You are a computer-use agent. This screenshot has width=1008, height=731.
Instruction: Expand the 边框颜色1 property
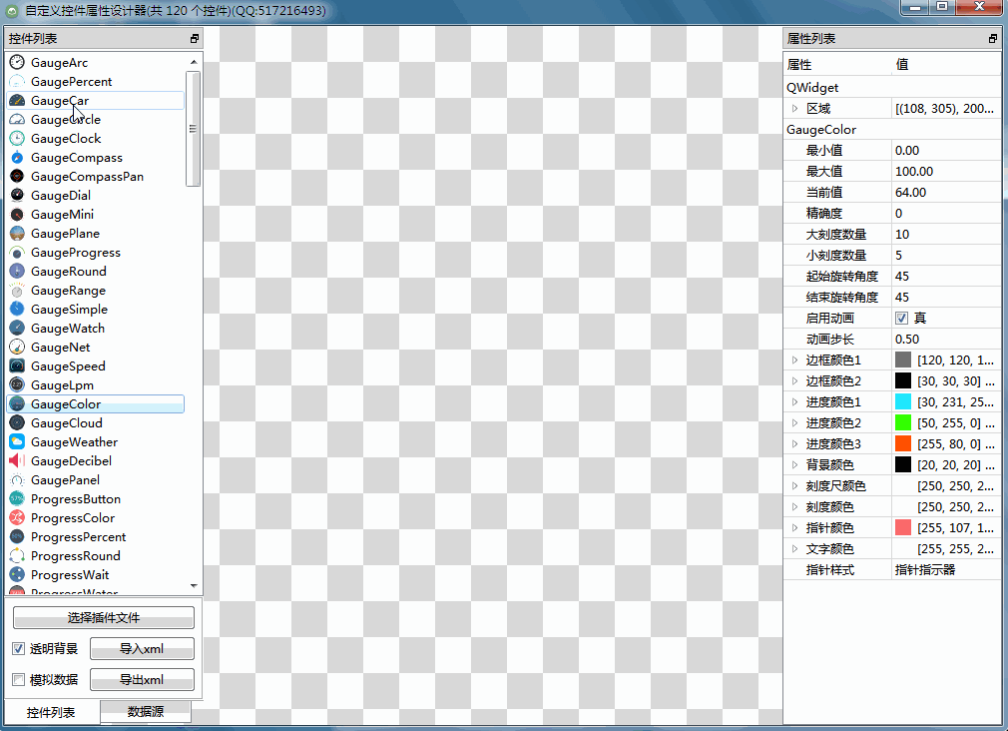tap(793, 360)
